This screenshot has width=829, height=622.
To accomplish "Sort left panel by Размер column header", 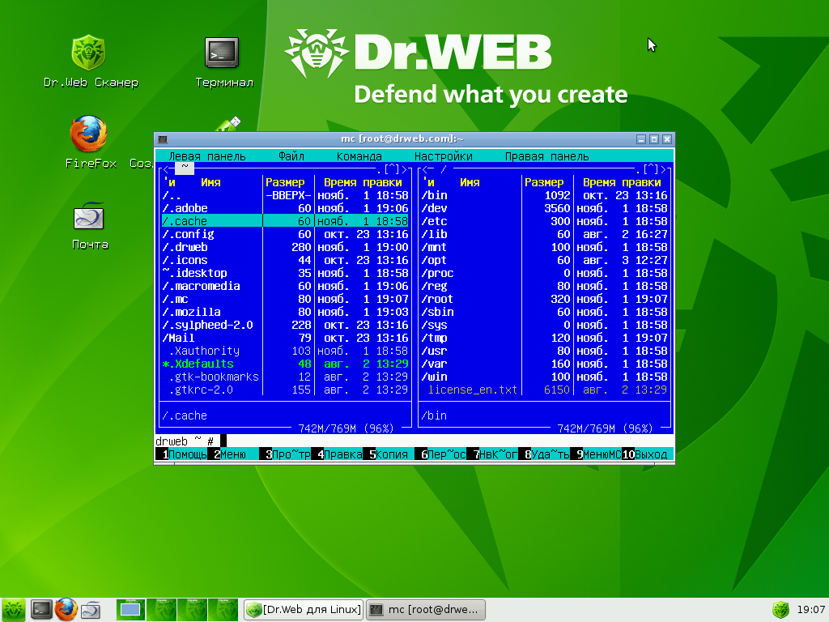I will [x=285, y=182].
